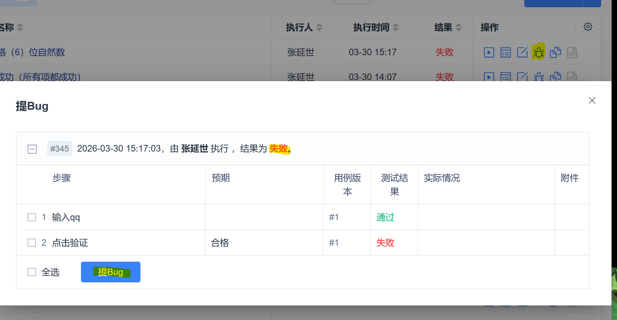The height and width of the screenshot is (320, 617).
Task: Click the 操作 column header
Action: 489,27
